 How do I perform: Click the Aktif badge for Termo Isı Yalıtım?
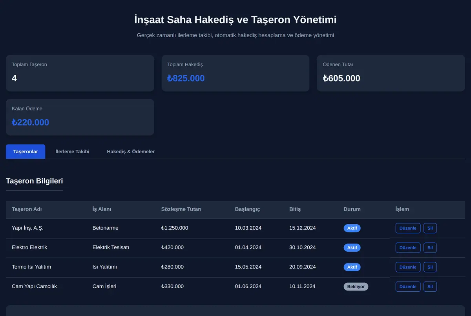[x=352, y=267]
